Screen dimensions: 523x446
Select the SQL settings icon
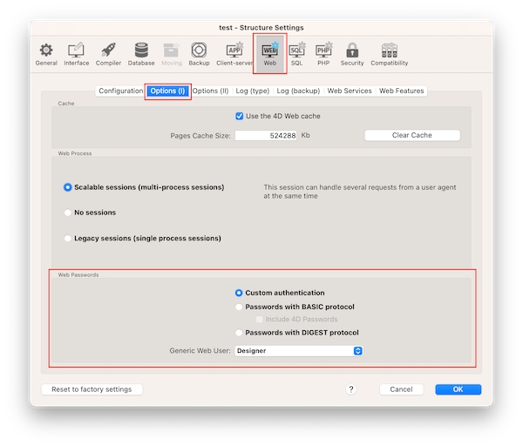[x=296, y=53]
